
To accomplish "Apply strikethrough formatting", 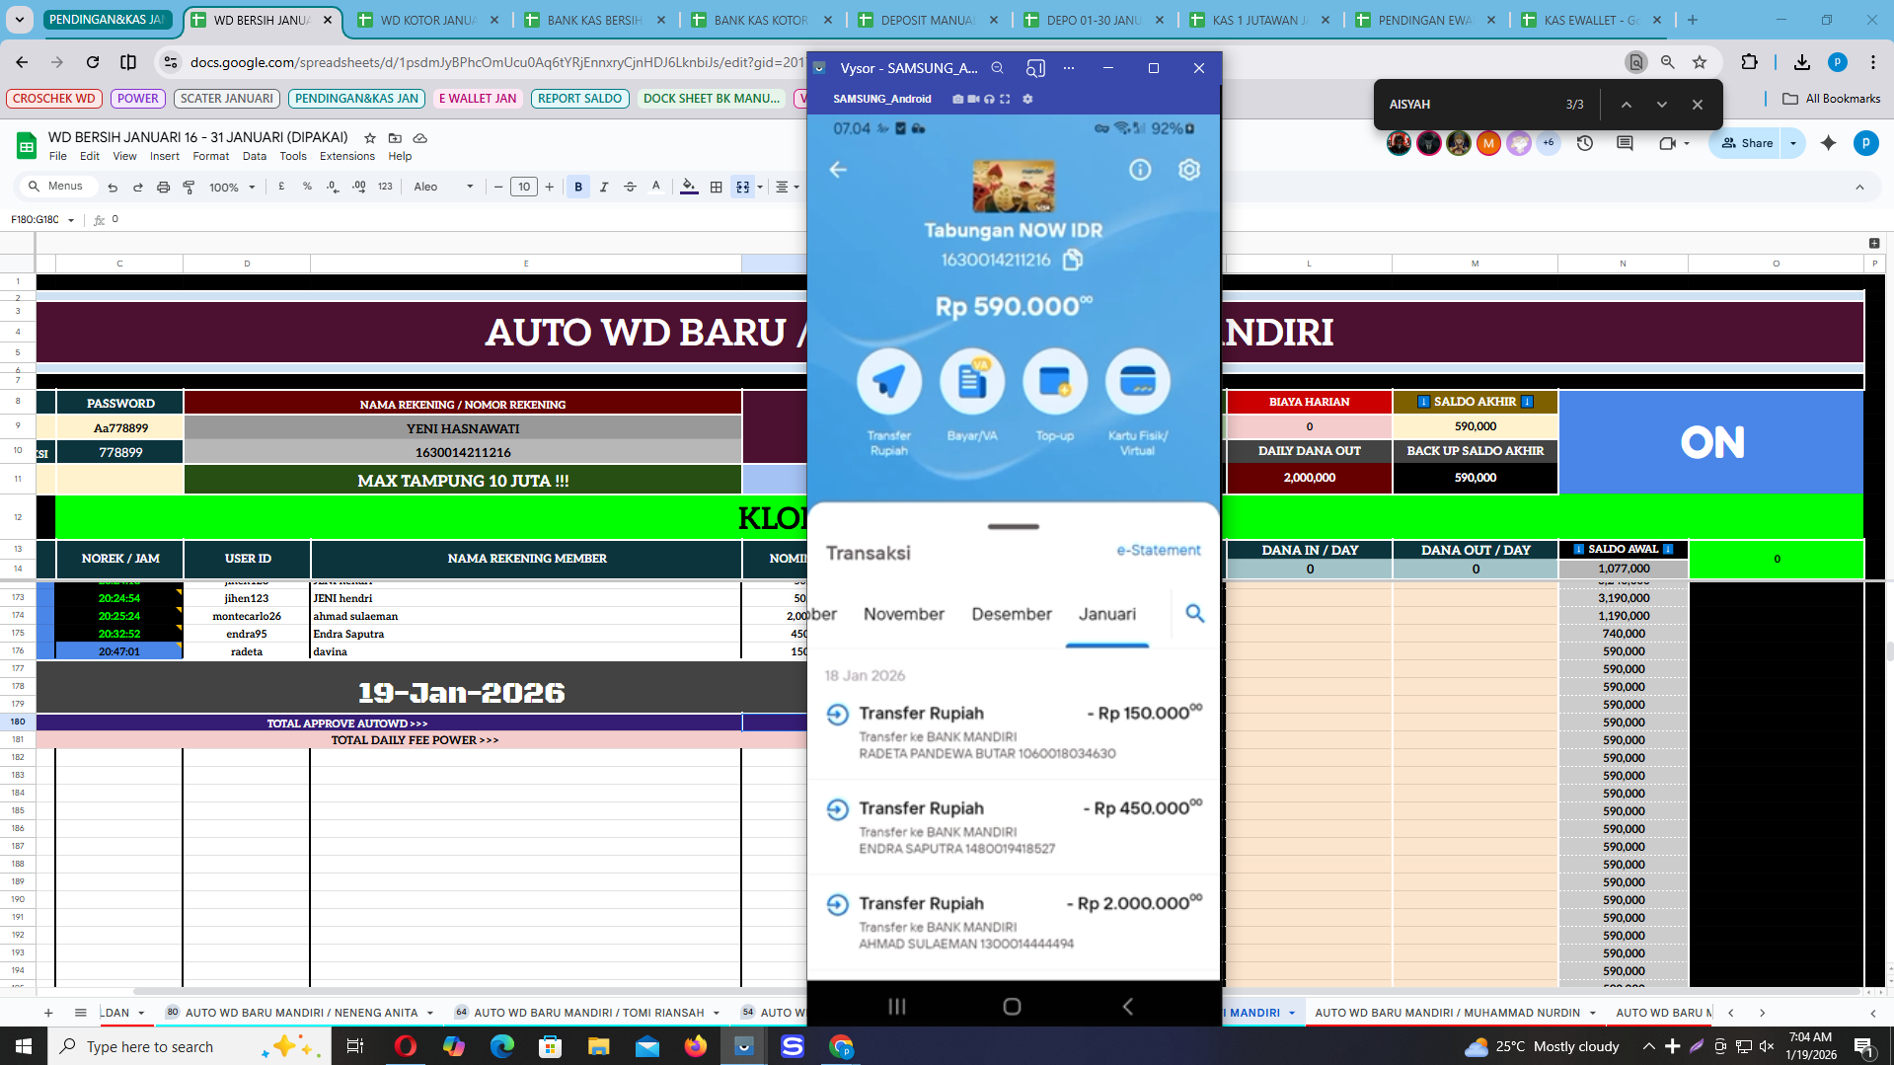I will point(630,187).
